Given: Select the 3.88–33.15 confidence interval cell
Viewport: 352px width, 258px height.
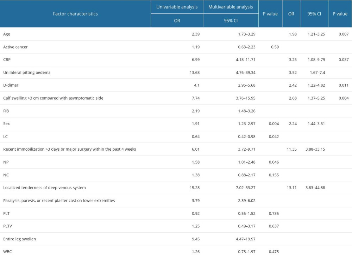Looking at the screenshot, I should click(313, 149).
